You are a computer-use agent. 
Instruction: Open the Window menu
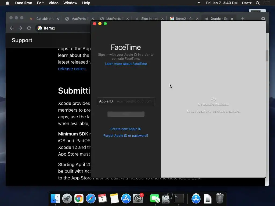pyautogui.click(x=70, y=3)
